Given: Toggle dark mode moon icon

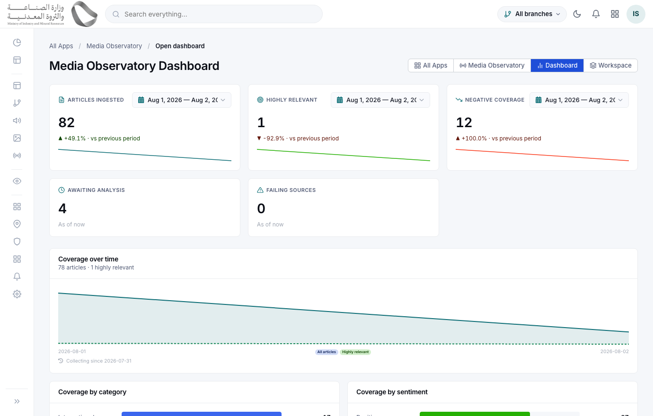Looking at the screenshot, I should [577, 14].
